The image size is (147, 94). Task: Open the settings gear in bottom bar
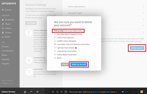(x=25, y=92)
